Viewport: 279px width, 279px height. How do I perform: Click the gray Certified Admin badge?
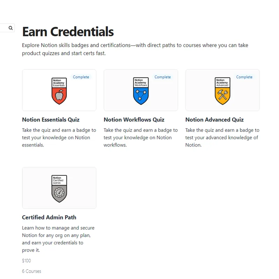click(59, 189)
